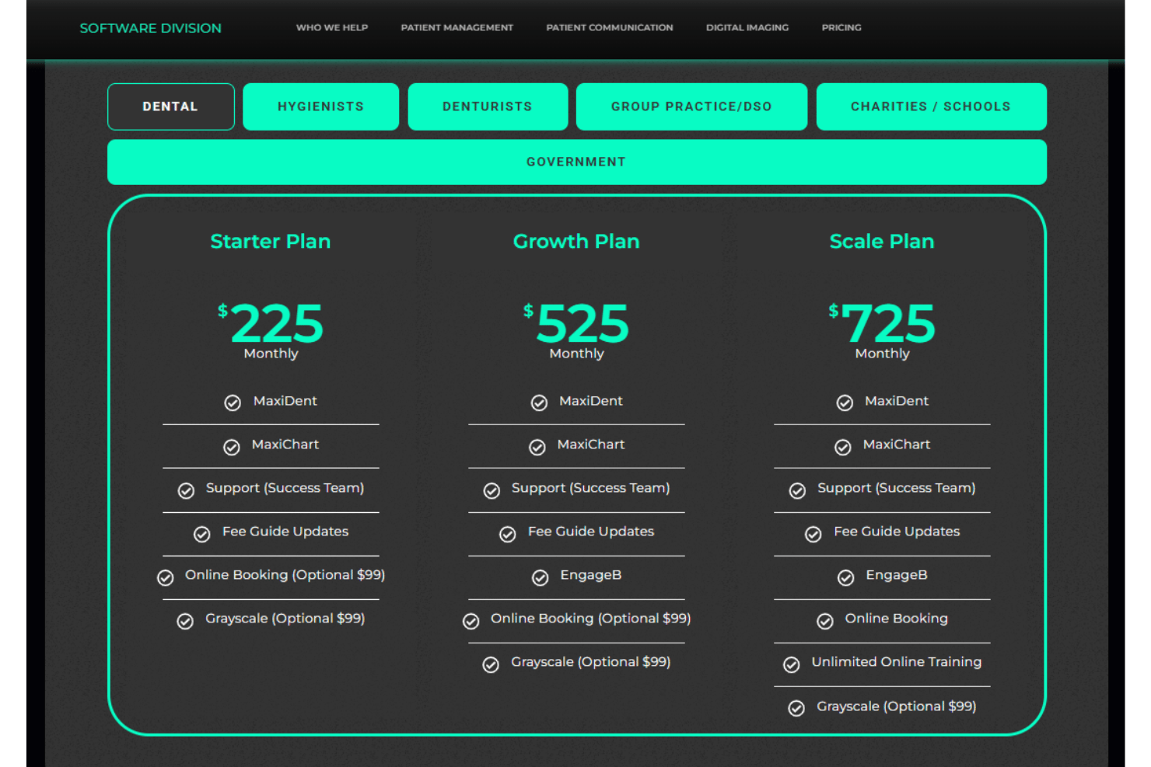1151x767 pixels.
Task: Click the Scale Plan MaxiDent check icon
Action: 845,403
